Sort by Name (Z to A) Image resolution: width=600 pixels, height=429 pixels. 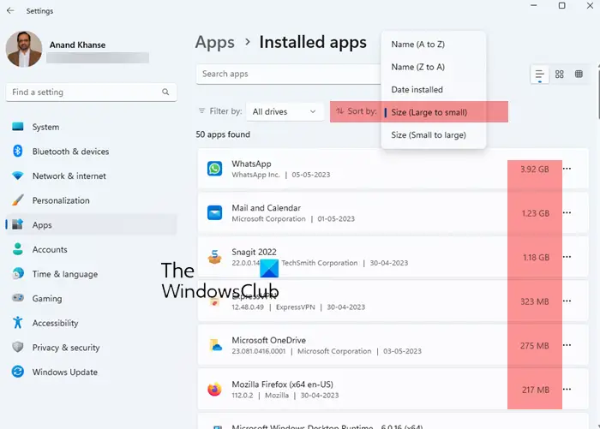[x=434, y=67]
